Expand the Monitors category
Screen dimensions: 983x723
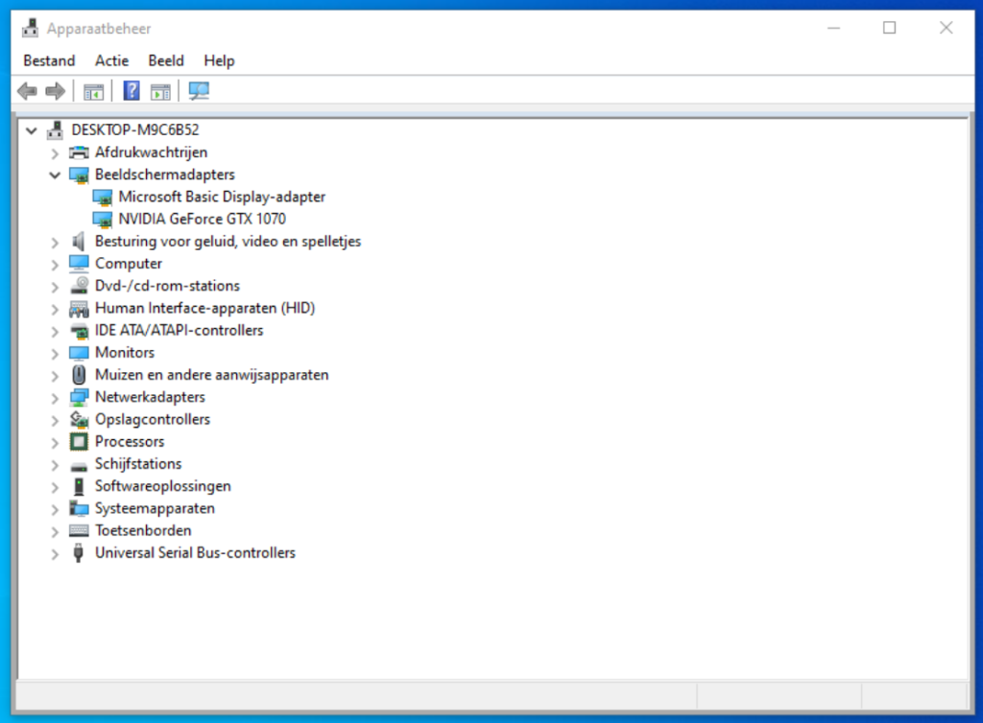point(55,353)
